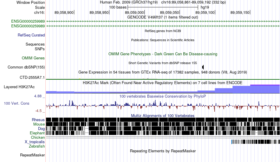
Task: Click the 4.88 PhyloP upper axis value
Action: [x=38, y=96]
